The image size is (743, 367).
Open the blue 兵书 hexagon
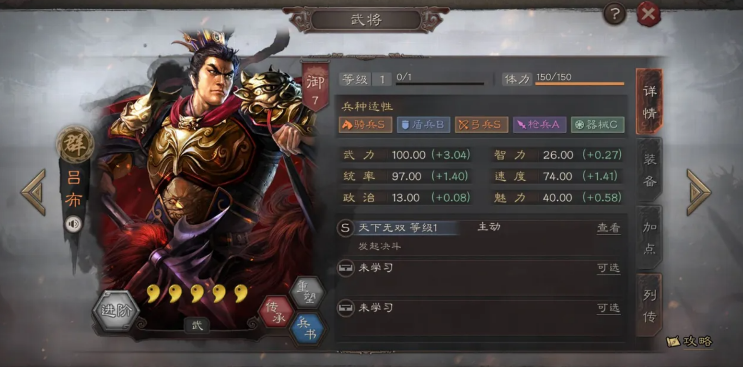click(308, 329)
